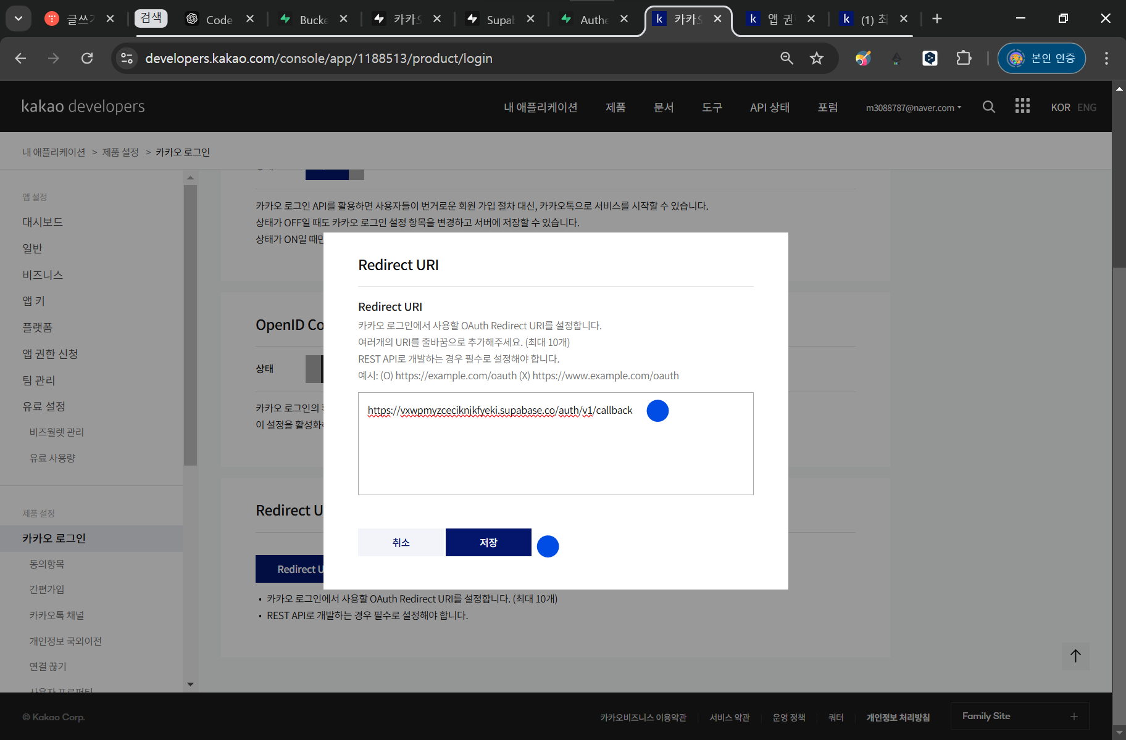The image size is (1126, 740).
Task: Expand the m3088787@naver.com account dropdown
Action: [x=913, y=107]
